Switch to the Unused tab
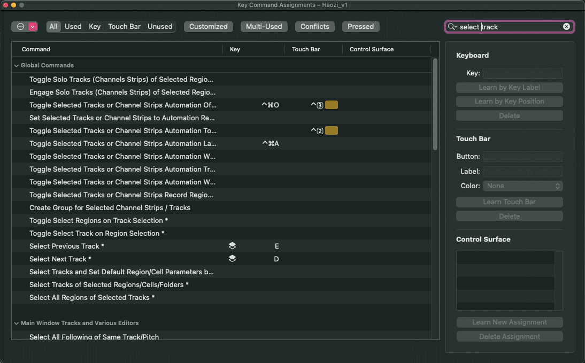Image resolution: width=585 pixels, height=363 pixels. tap(160, 27)
